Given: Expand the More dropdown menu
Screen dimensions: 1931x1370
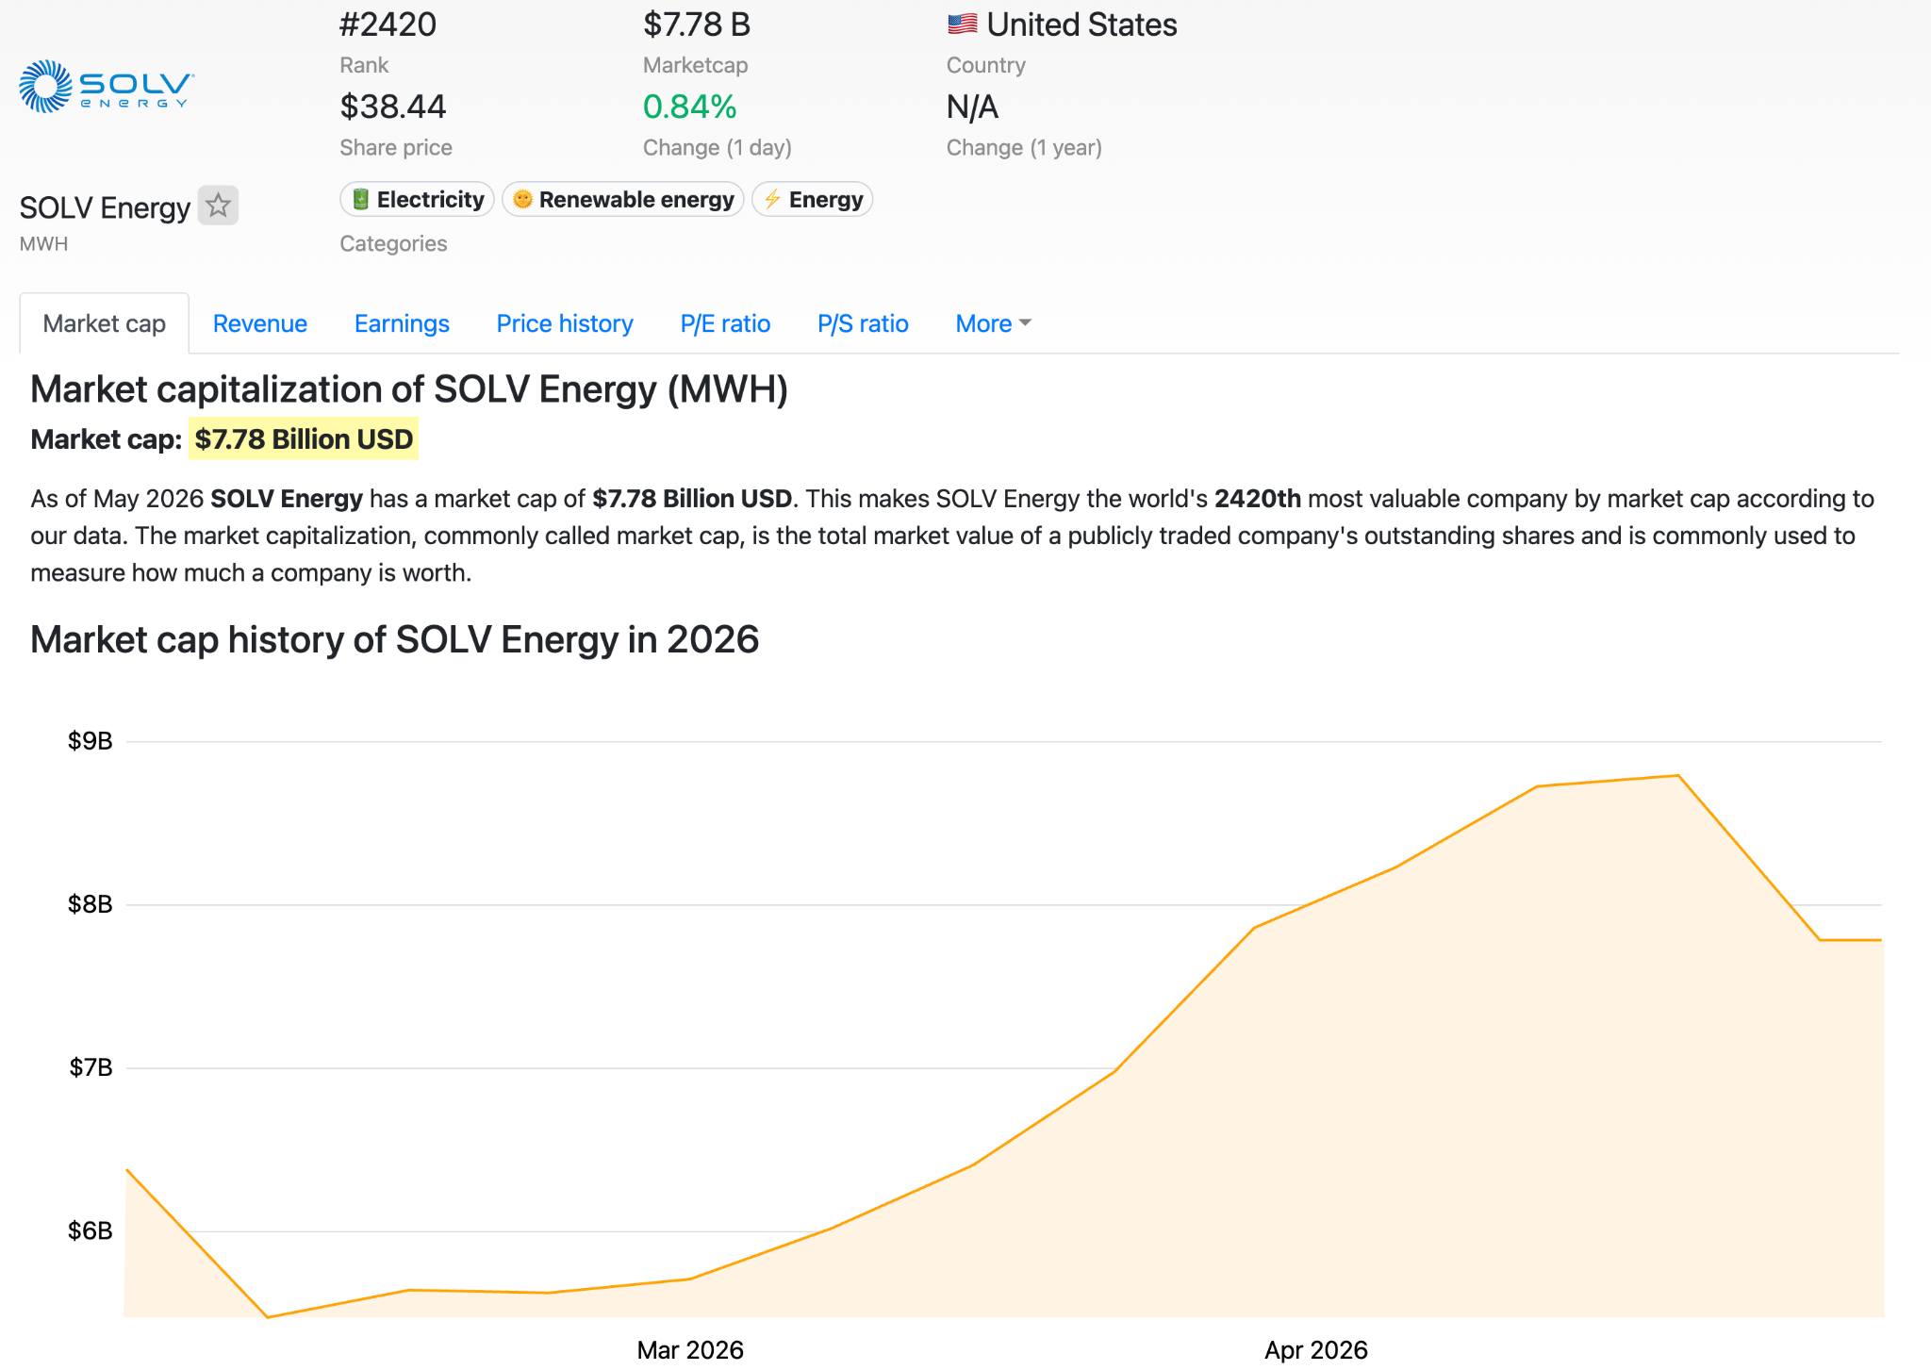Looking at the screenshot, I should click(x=993, y=323).
